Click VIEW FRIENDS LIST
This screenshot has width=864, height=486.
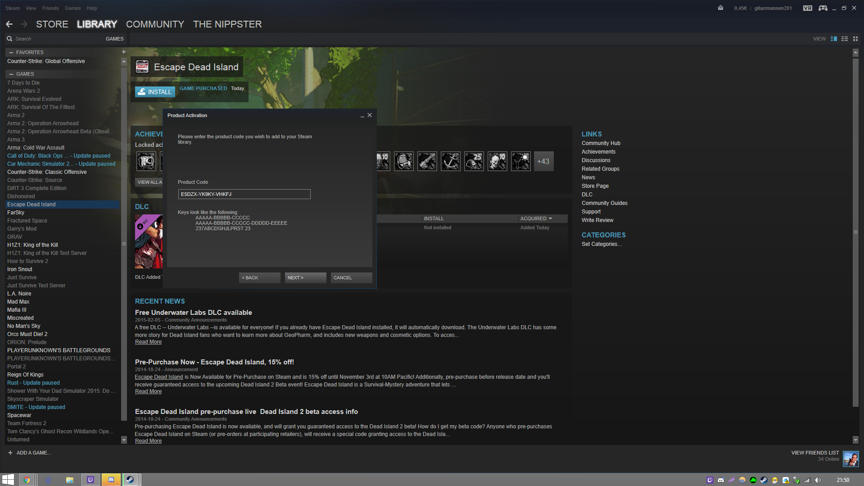(x=815, y=453)
